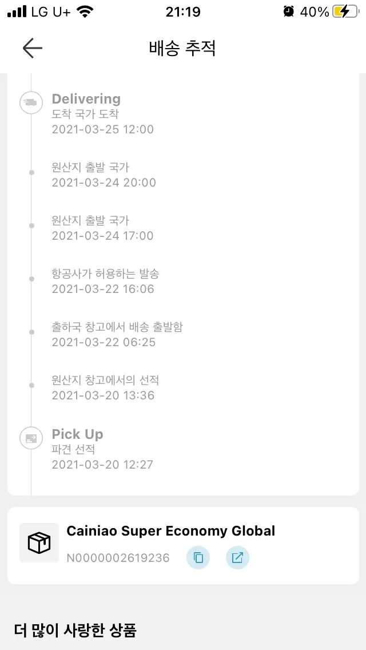Viewport: 366px width, 650px height.
Task: Tap the 원산지 창고에서의 선적 entry
Action: 105,381
